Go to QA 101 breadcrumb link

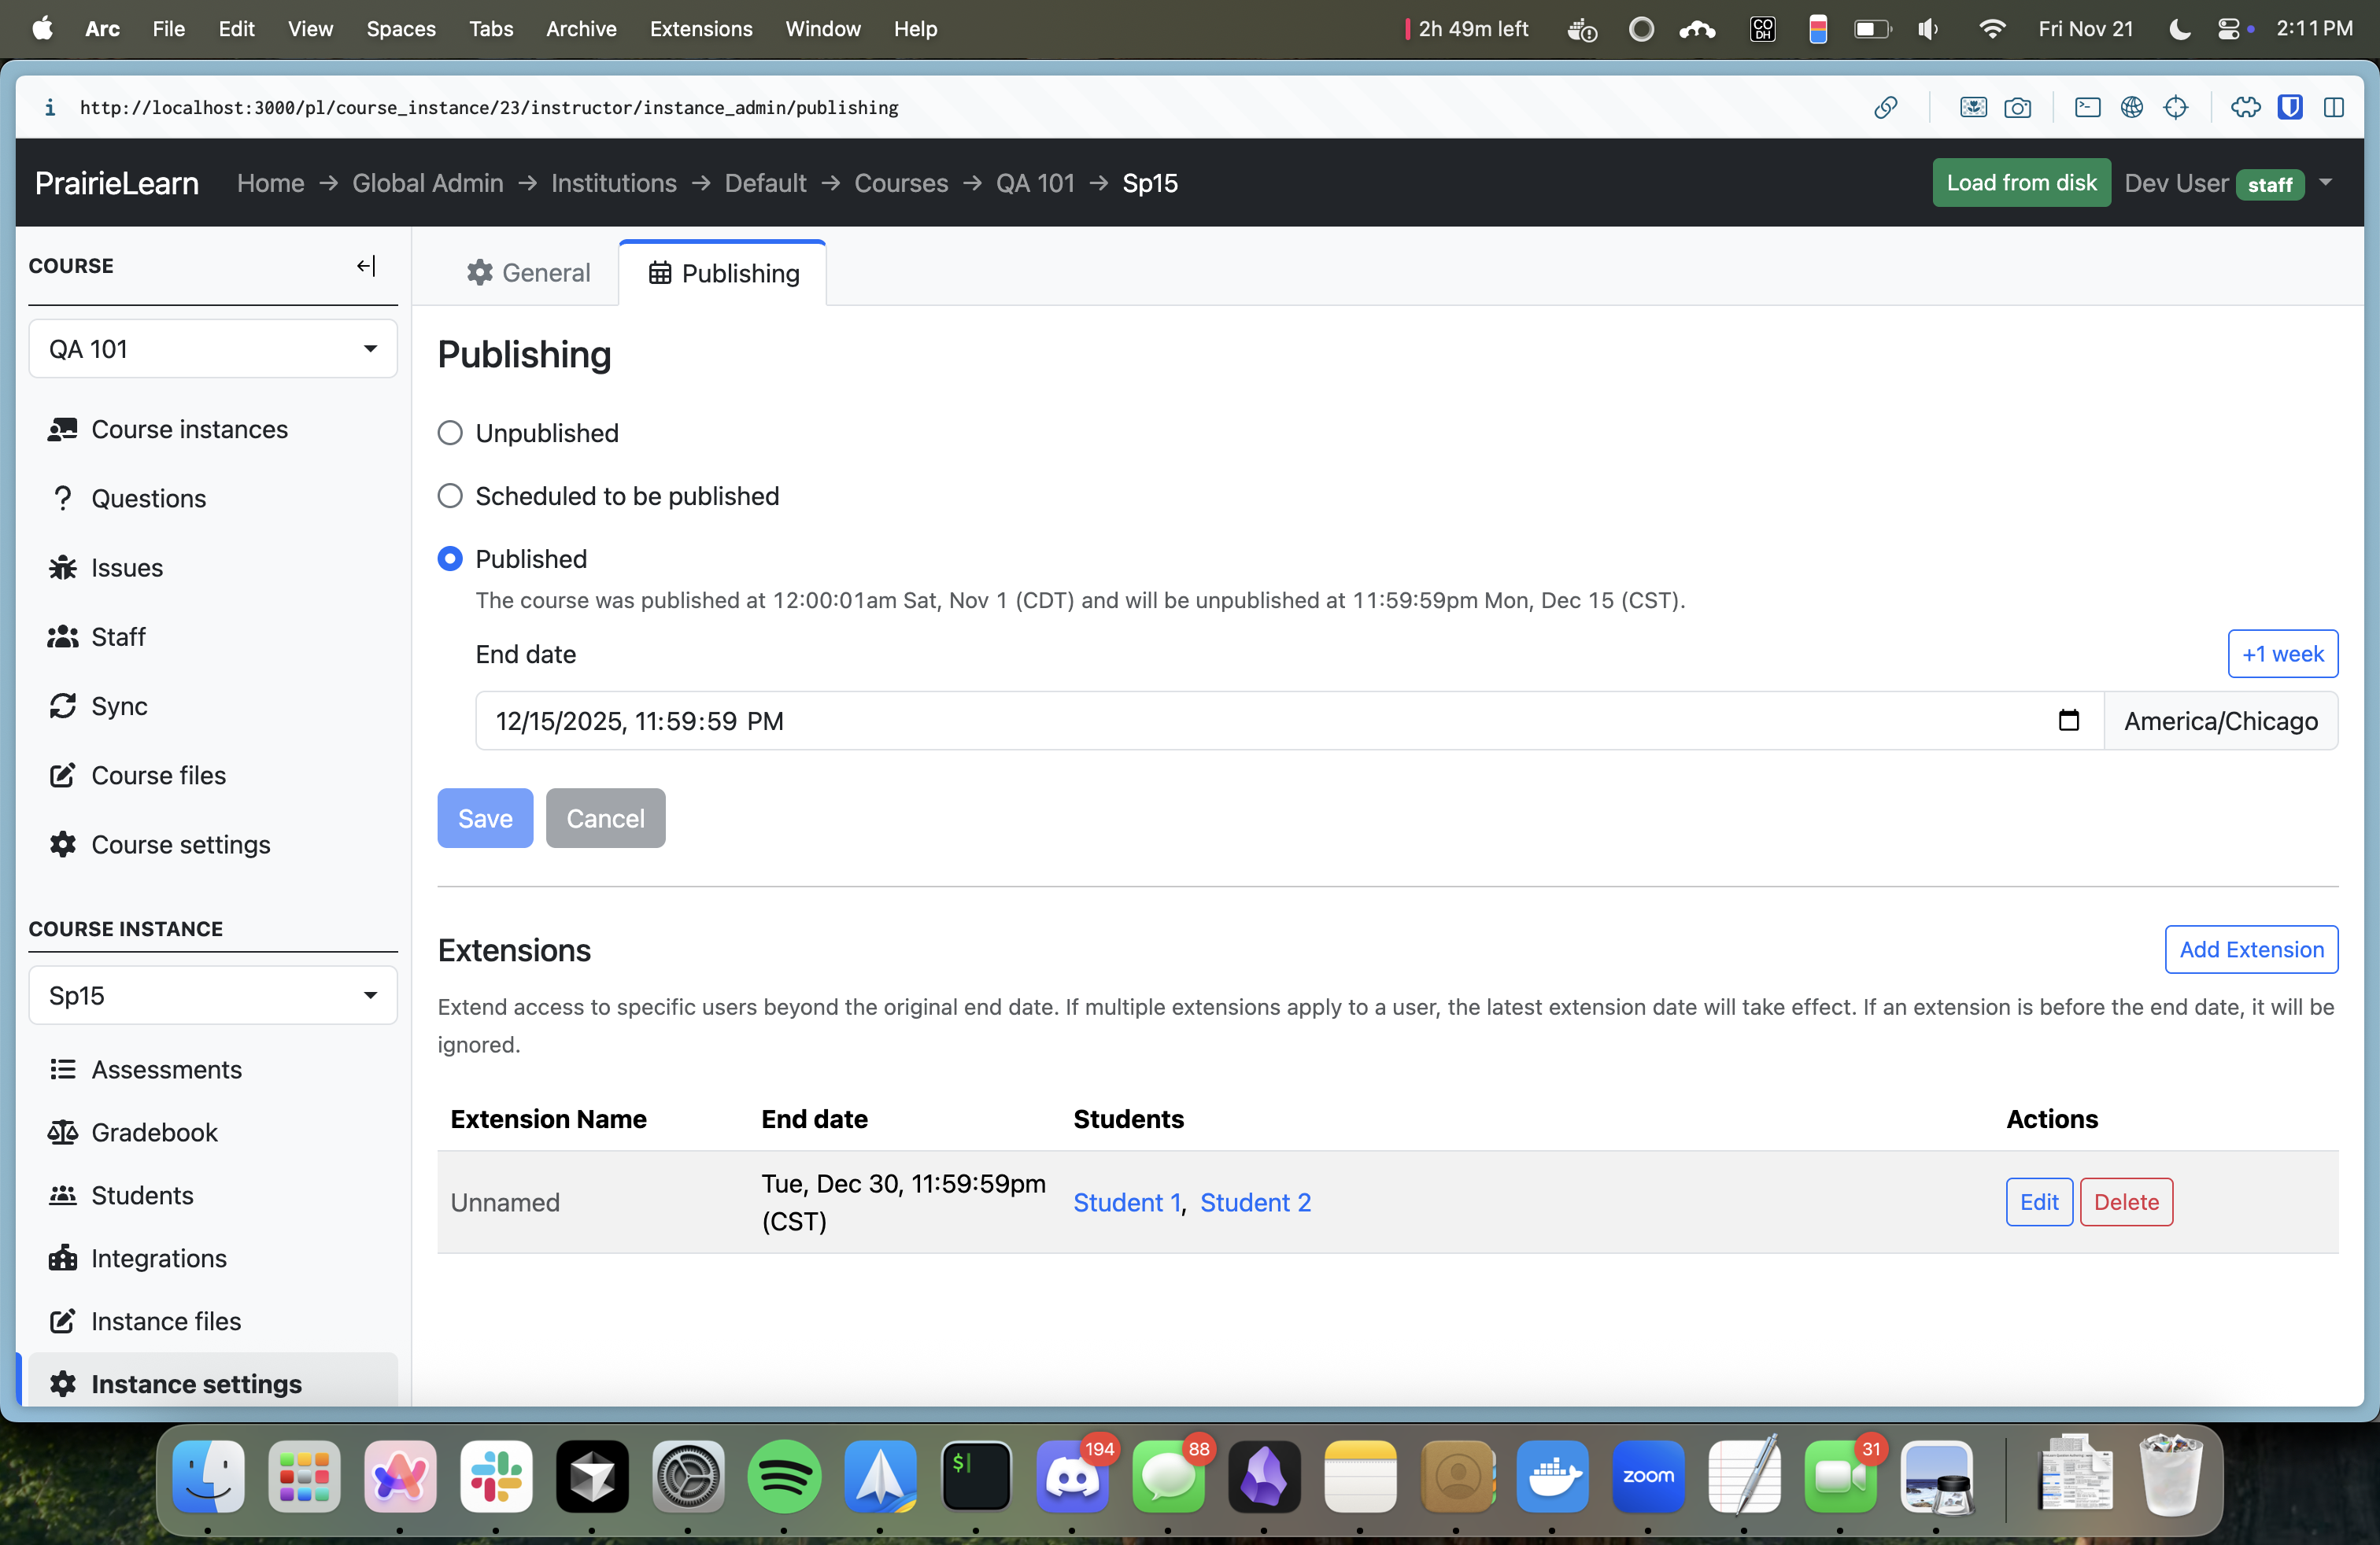(x=1035, y=183)
